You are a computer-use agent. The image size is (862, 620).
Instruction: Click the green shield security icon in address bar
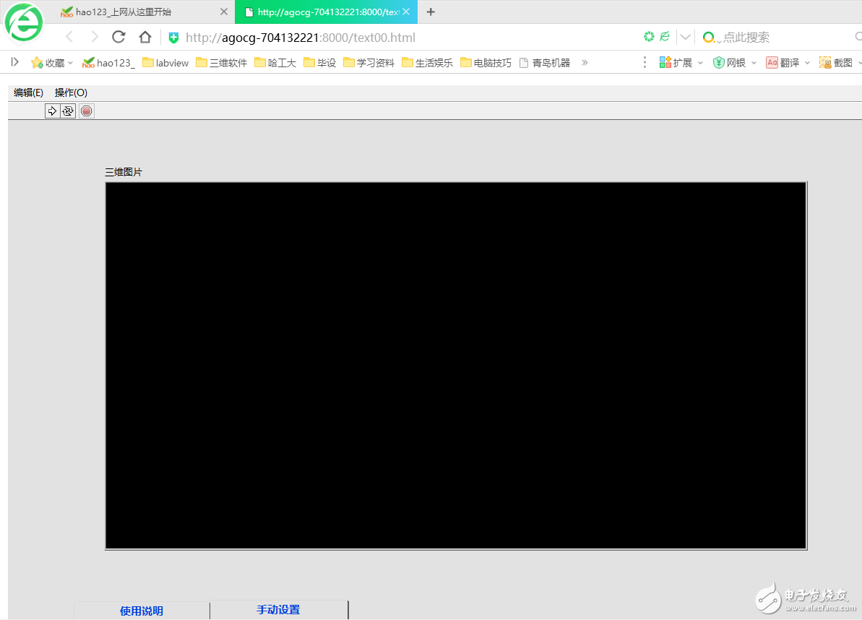(x=173, y=38)
